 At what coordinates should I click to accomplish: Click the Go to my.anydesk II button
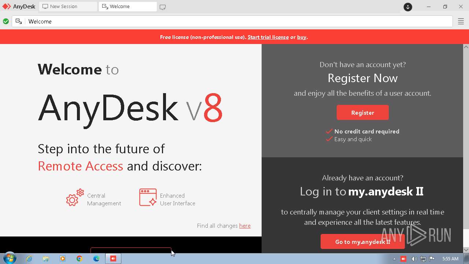(363, 242)
